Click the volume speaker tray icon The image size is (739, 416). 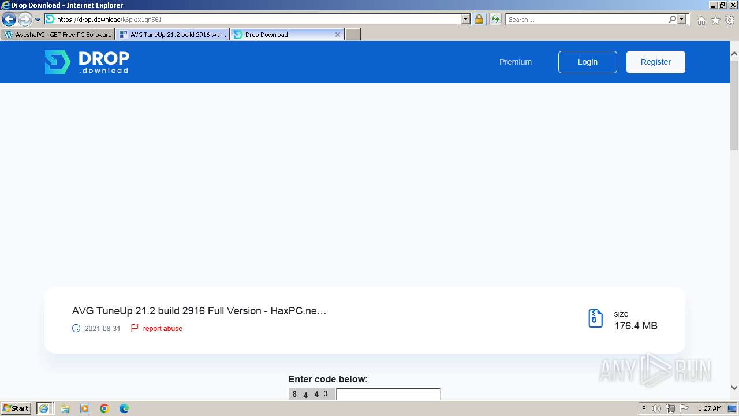click(656, 408)
